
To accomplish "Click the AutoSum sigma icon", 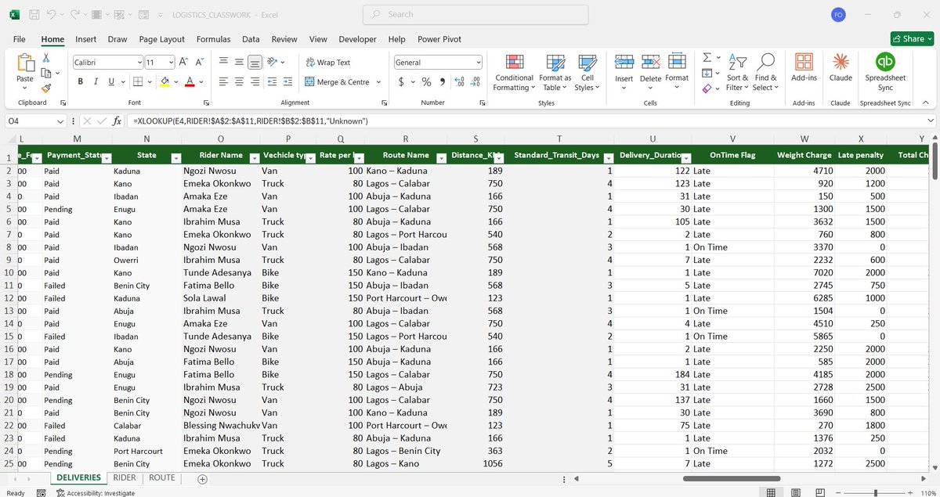I will (x=707, y=57).
